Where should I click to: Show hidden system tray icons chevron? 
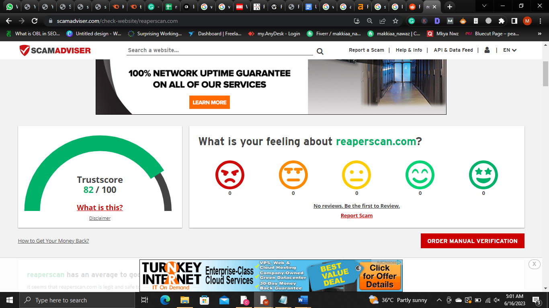click(x=439, y=300)
